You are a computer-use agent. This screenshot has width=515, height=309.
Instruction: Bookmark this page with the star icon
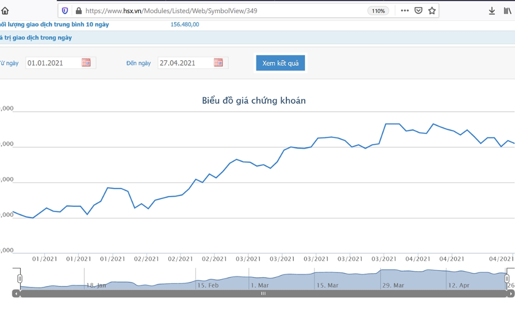coord(432,10)
